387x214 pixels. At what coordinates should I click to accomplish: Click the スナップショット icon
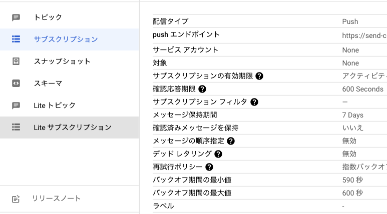pyautogui.click(x=16, y=61)
